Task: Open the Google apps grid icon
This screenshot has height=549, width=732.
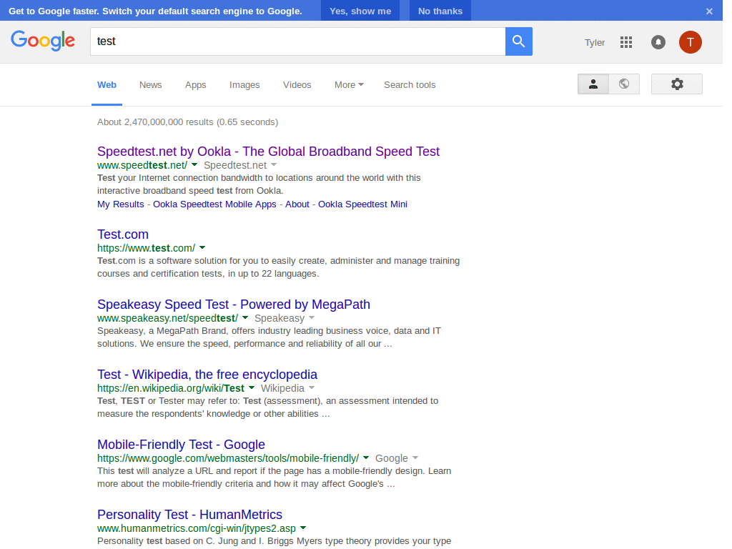Action: tap(626, 42)
